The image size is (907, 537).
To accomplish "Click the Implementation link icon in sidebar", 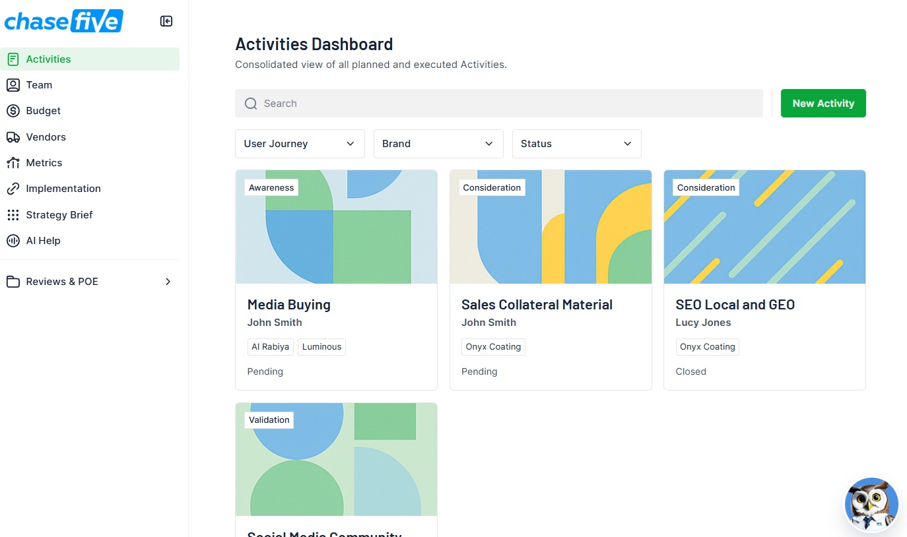I will point(13,189).
